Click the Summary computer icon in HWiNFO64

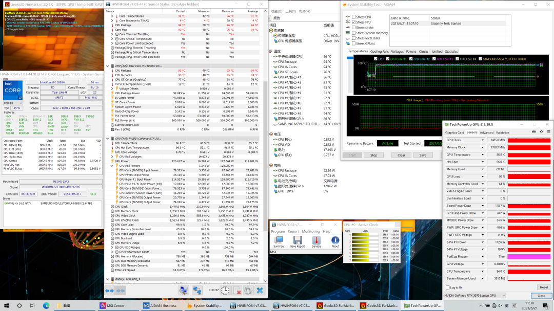(279, 240)
